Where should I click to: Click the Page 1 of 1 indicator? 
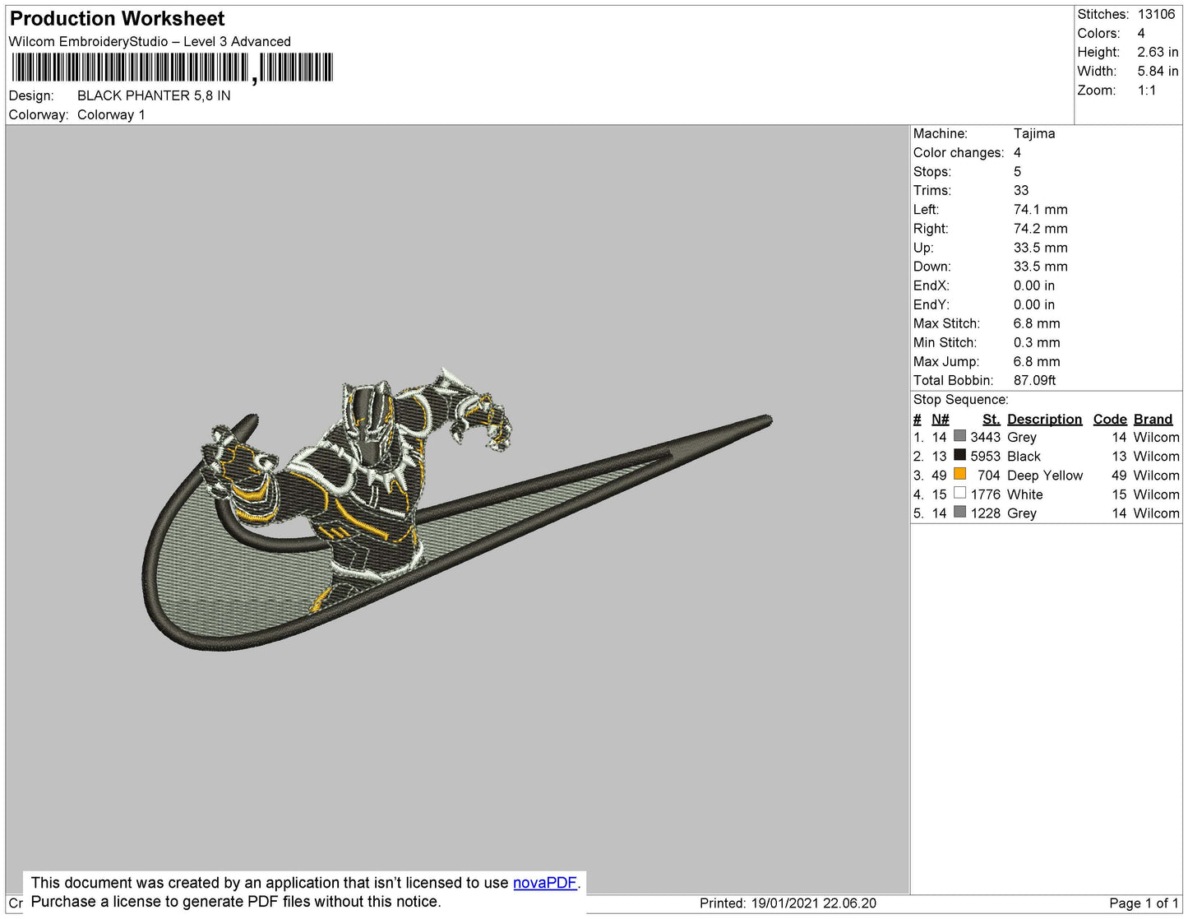[x=1144, y=903]
